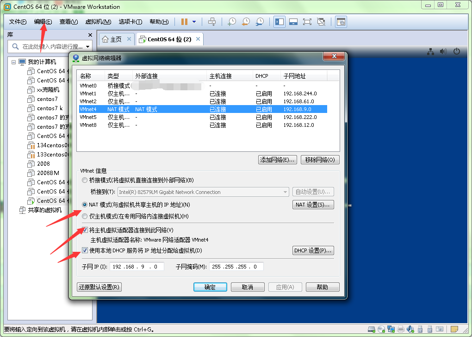
Task: Click the yellow message note status bar icon
Action: point(454,329)
